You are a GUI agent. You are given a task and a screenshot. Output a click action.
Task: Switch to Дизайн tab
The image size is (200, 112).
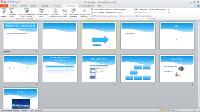pyautogui.click(x=34, y=6)
